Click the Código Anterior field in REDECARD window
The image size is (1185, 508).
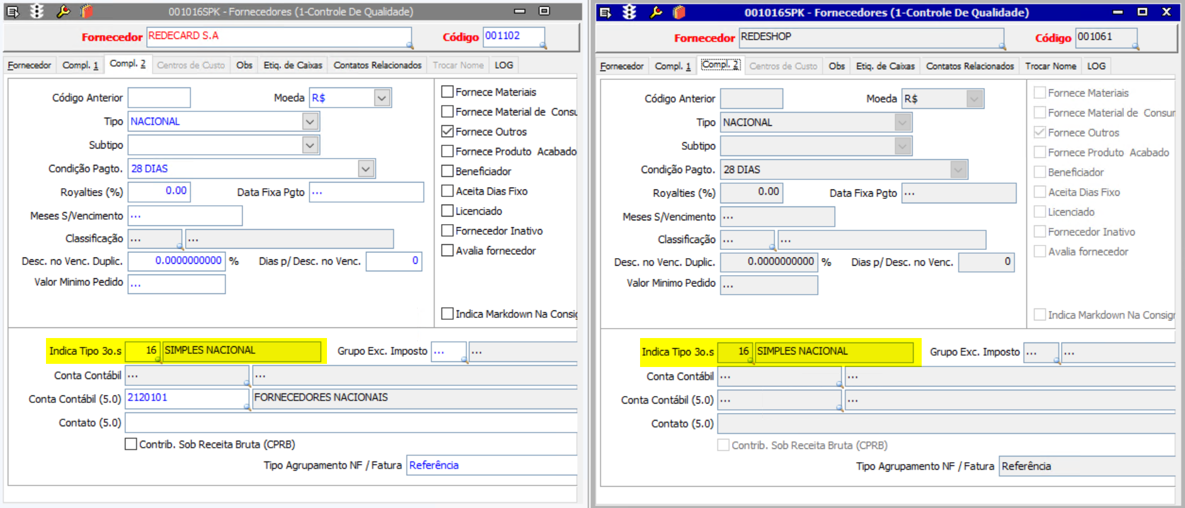pyautogui.click(x=159, y=98)
